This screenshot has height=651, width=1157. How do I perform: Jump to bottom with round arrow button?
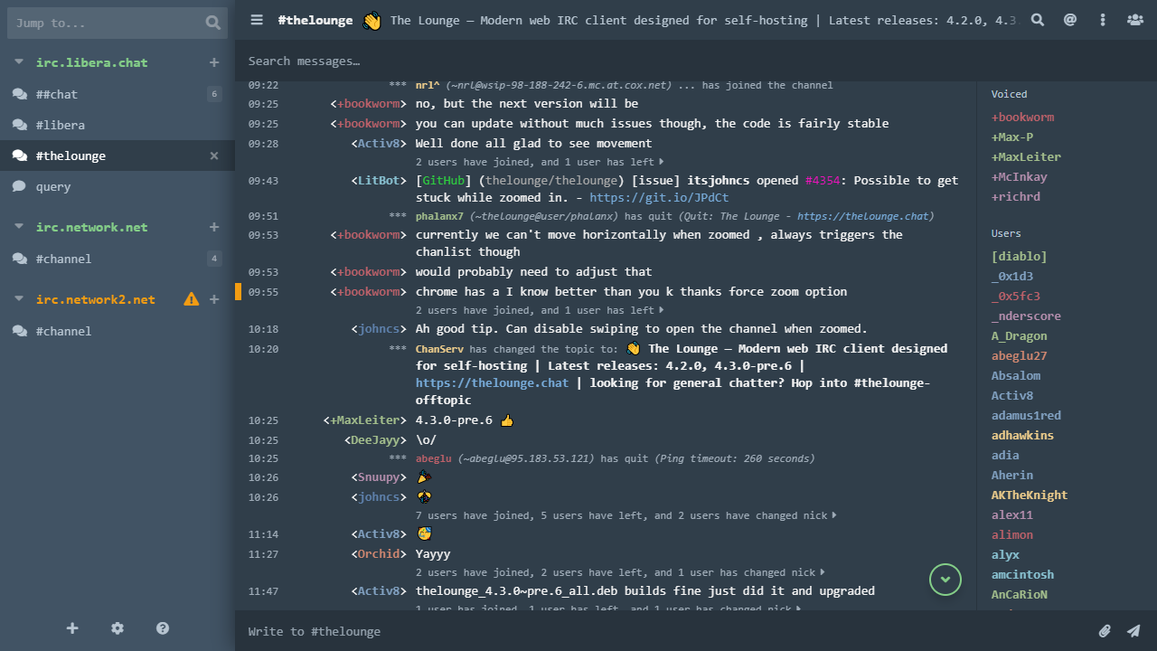coord(945,580)
